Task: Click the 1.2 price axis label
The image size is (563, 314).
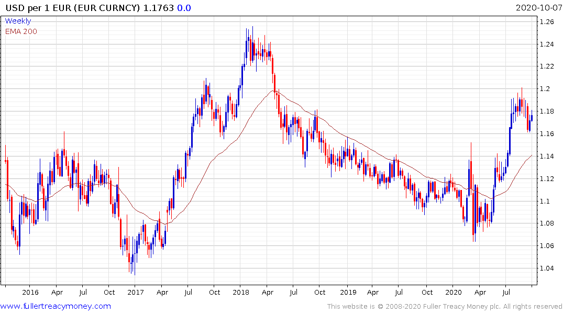Action: pyautogui.click(x=545, y=89)
